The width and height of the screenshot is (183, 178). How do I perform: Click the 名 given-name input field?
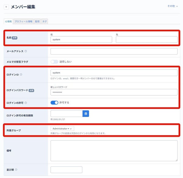(x=147, y=39)
